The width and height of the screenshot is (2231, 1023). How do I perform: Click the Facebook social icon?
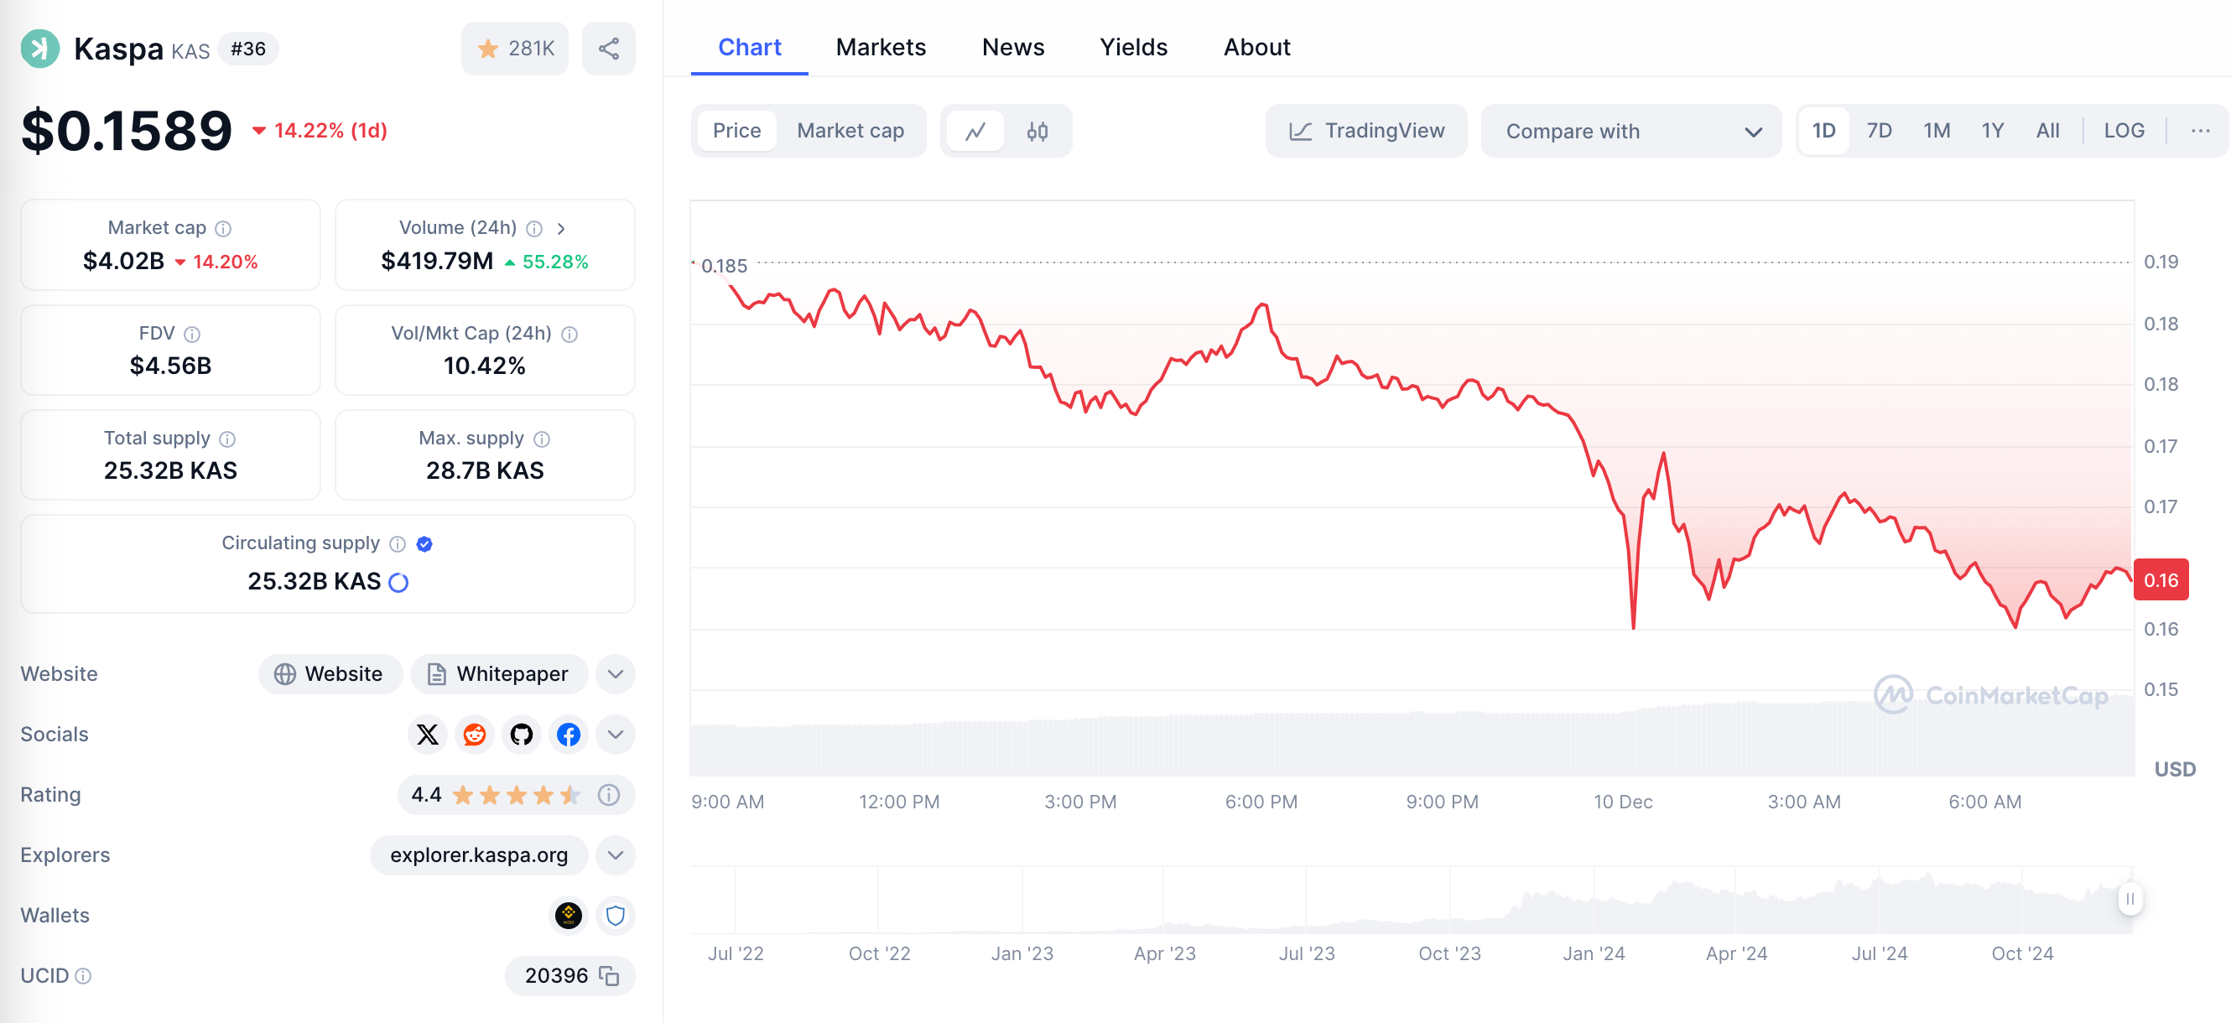coord(568,735)
